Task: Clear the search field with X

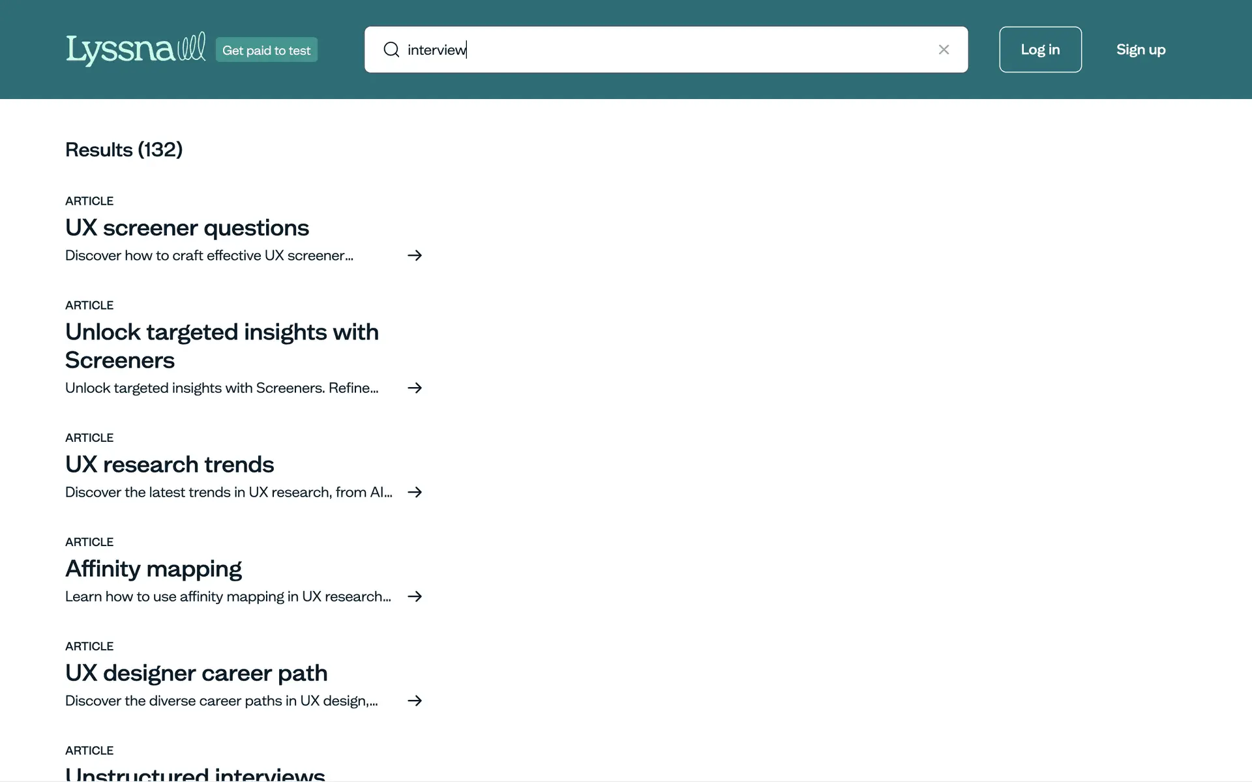Action: pos(944,50)
